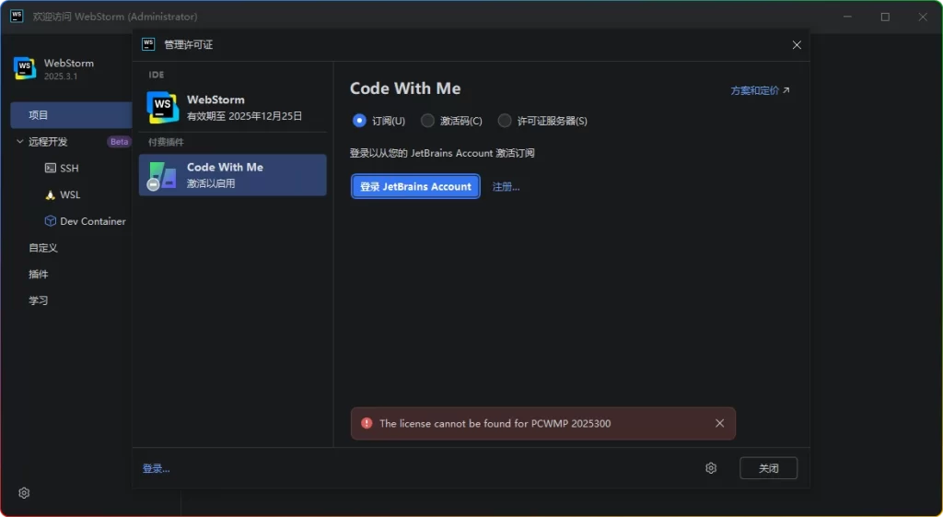
Task: Click the Code With Me heading
Action: pyautogui.click(x=405, y=88)
